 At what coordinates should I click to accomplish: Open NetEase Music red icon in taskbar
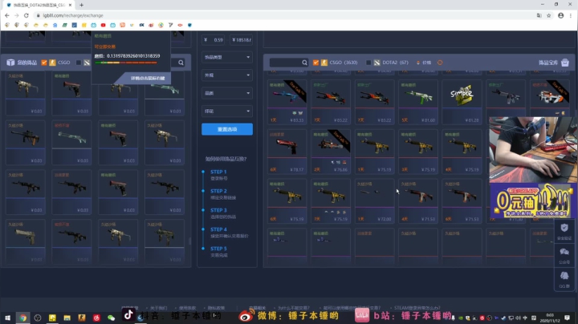pos(96,318)
